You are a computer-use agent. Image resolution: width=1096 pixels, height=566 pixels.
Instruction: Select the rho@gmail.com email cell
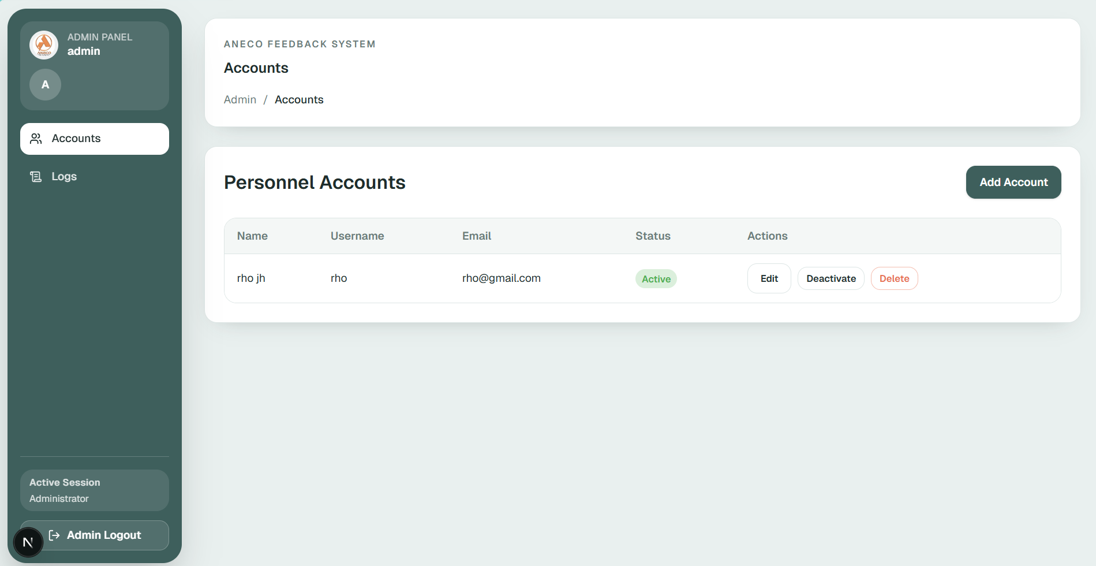[x=501, y=278]
